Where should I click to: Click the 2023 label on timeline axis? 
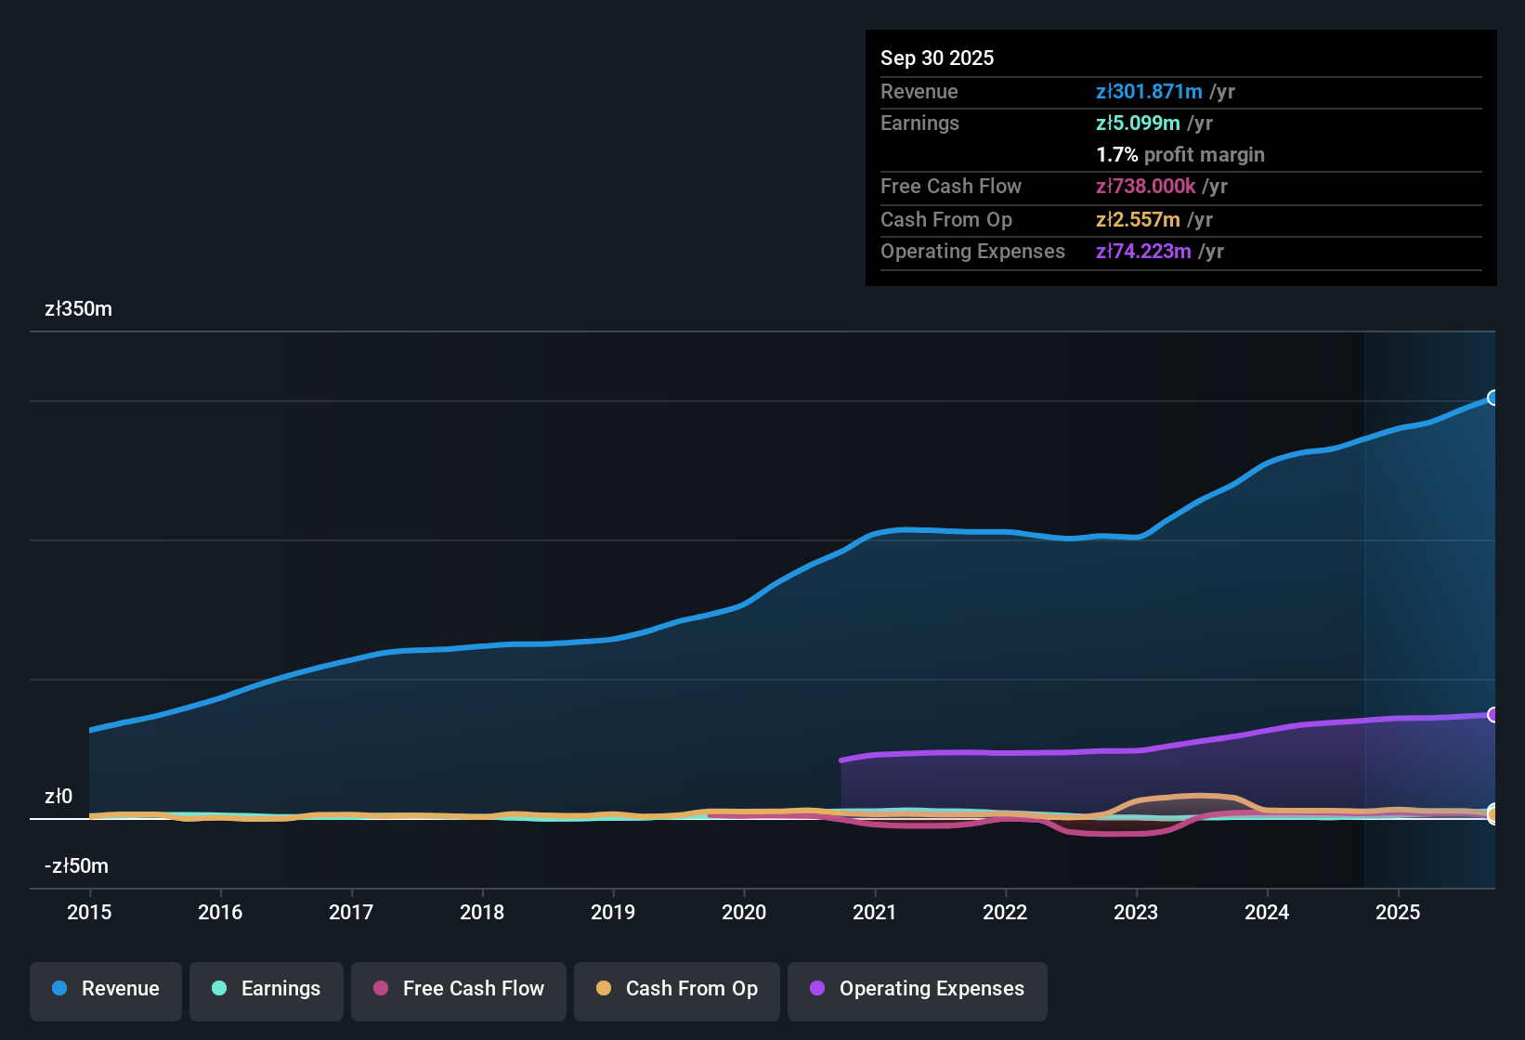[1136, 913]
